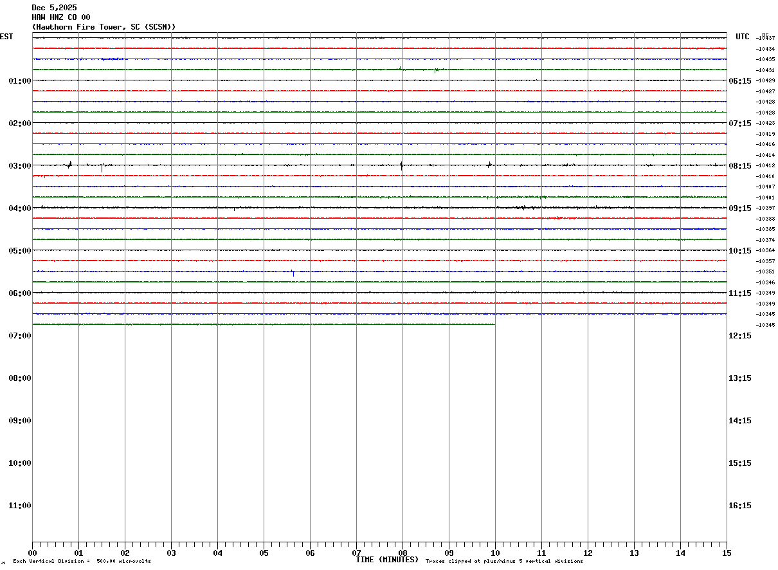The width and height of the screenshot is (778, 570).
Task: Click the date label Dec 5,2025
Action: (55, 8)
